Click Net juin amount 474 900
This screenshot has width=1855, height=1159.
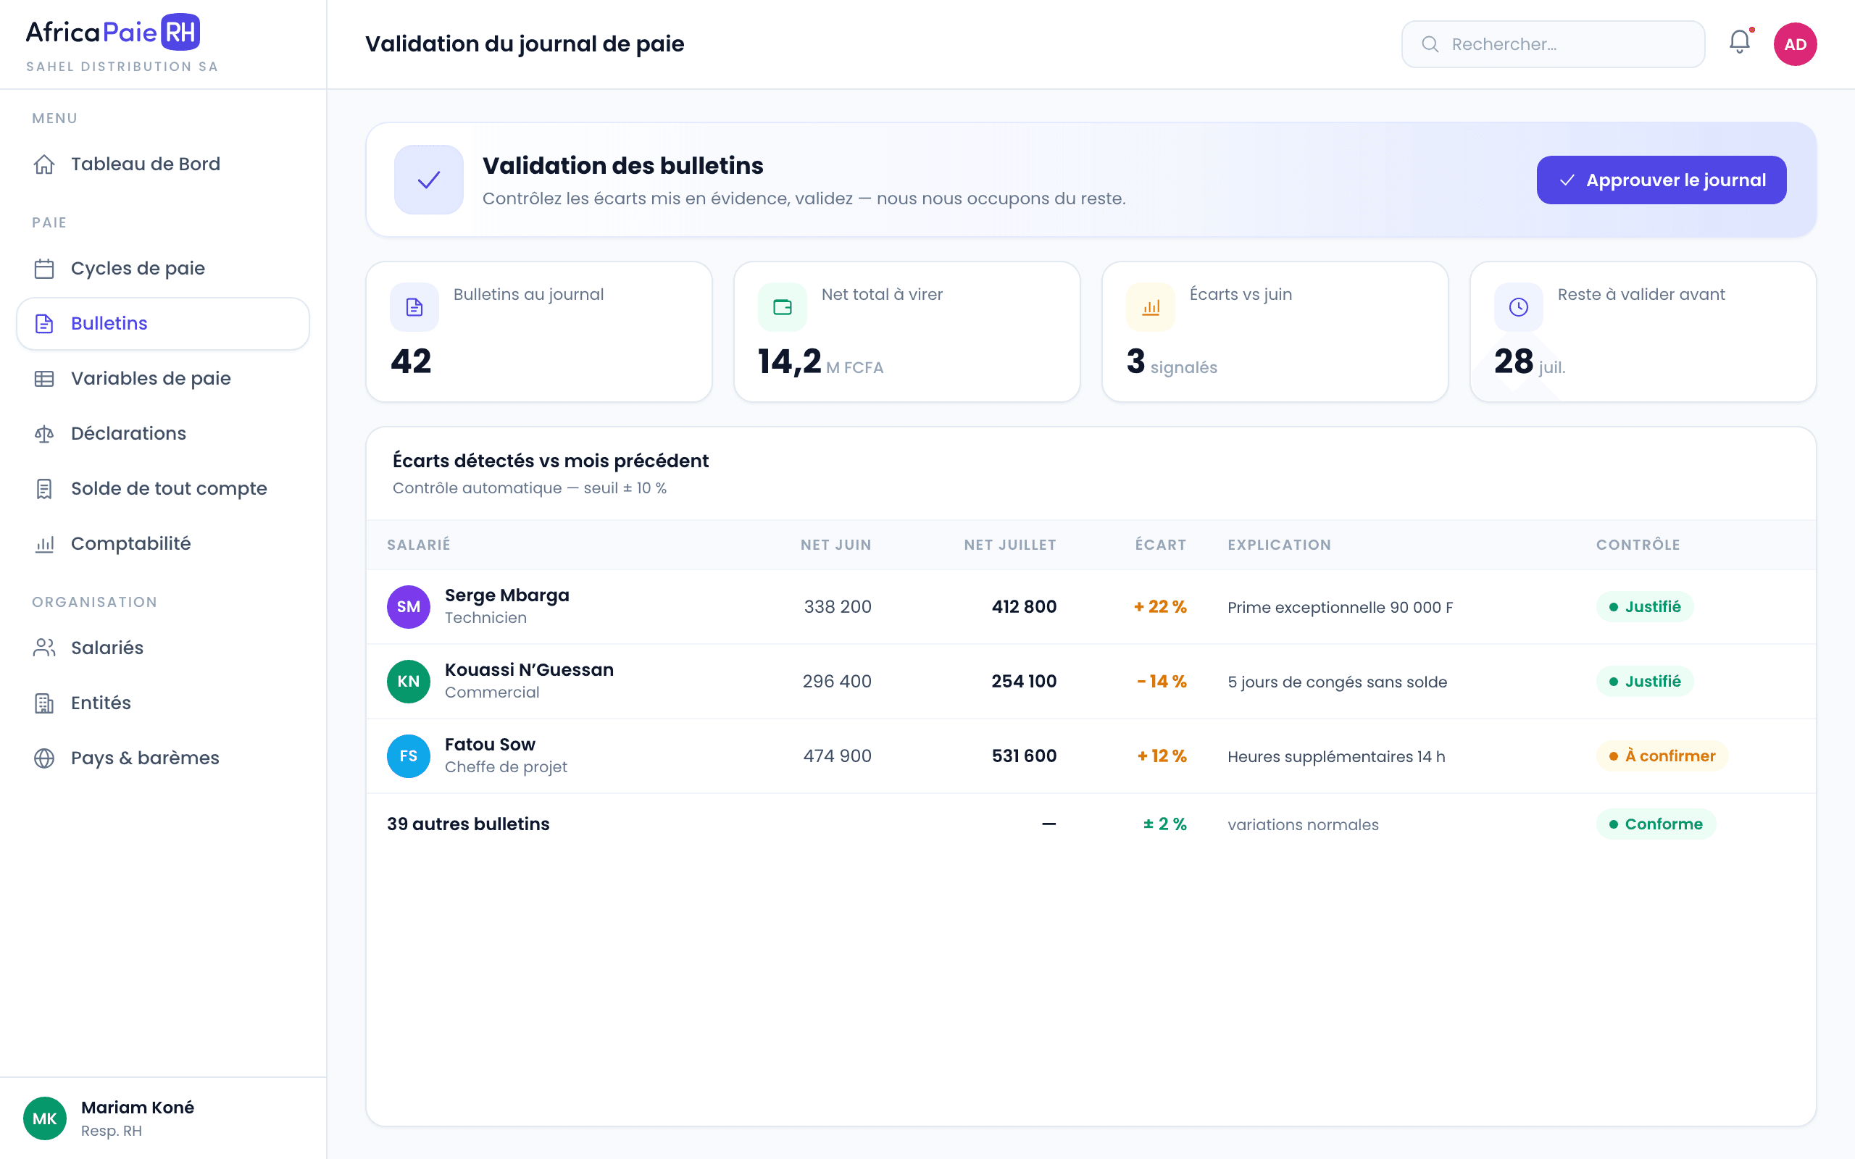point(837,756)
